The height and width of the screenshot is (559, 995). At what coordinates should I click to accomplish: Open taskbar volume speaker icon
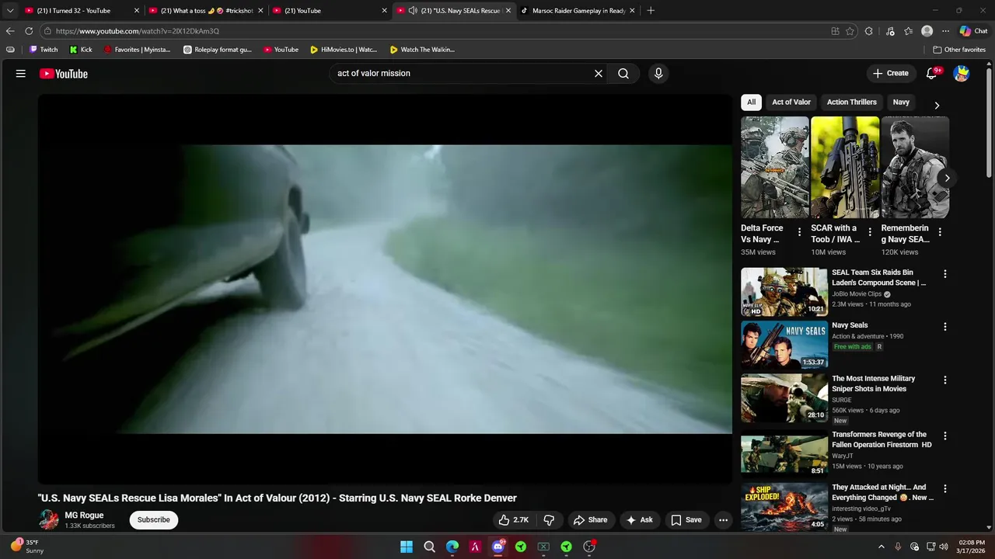944,547
